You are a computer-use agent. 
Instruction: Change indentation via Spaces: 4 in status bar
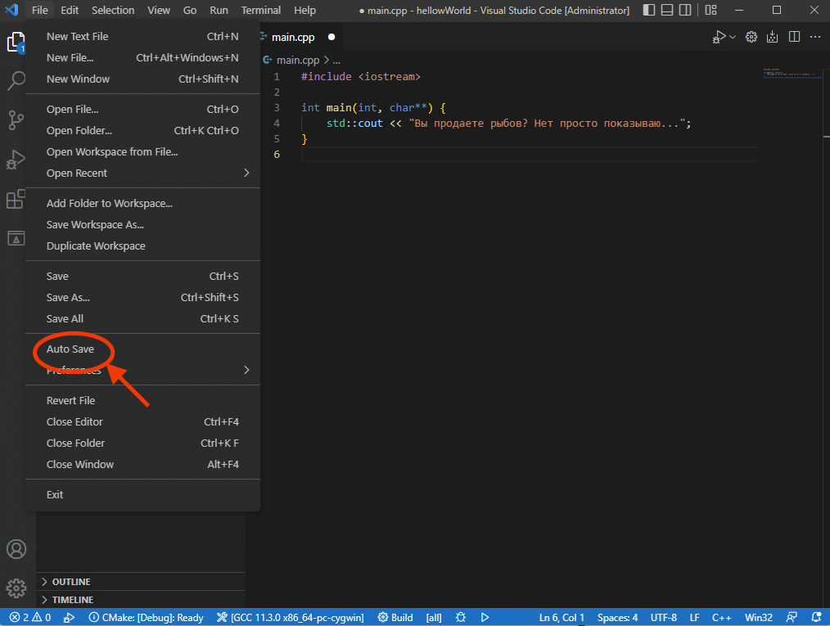(x=620, y=617)
